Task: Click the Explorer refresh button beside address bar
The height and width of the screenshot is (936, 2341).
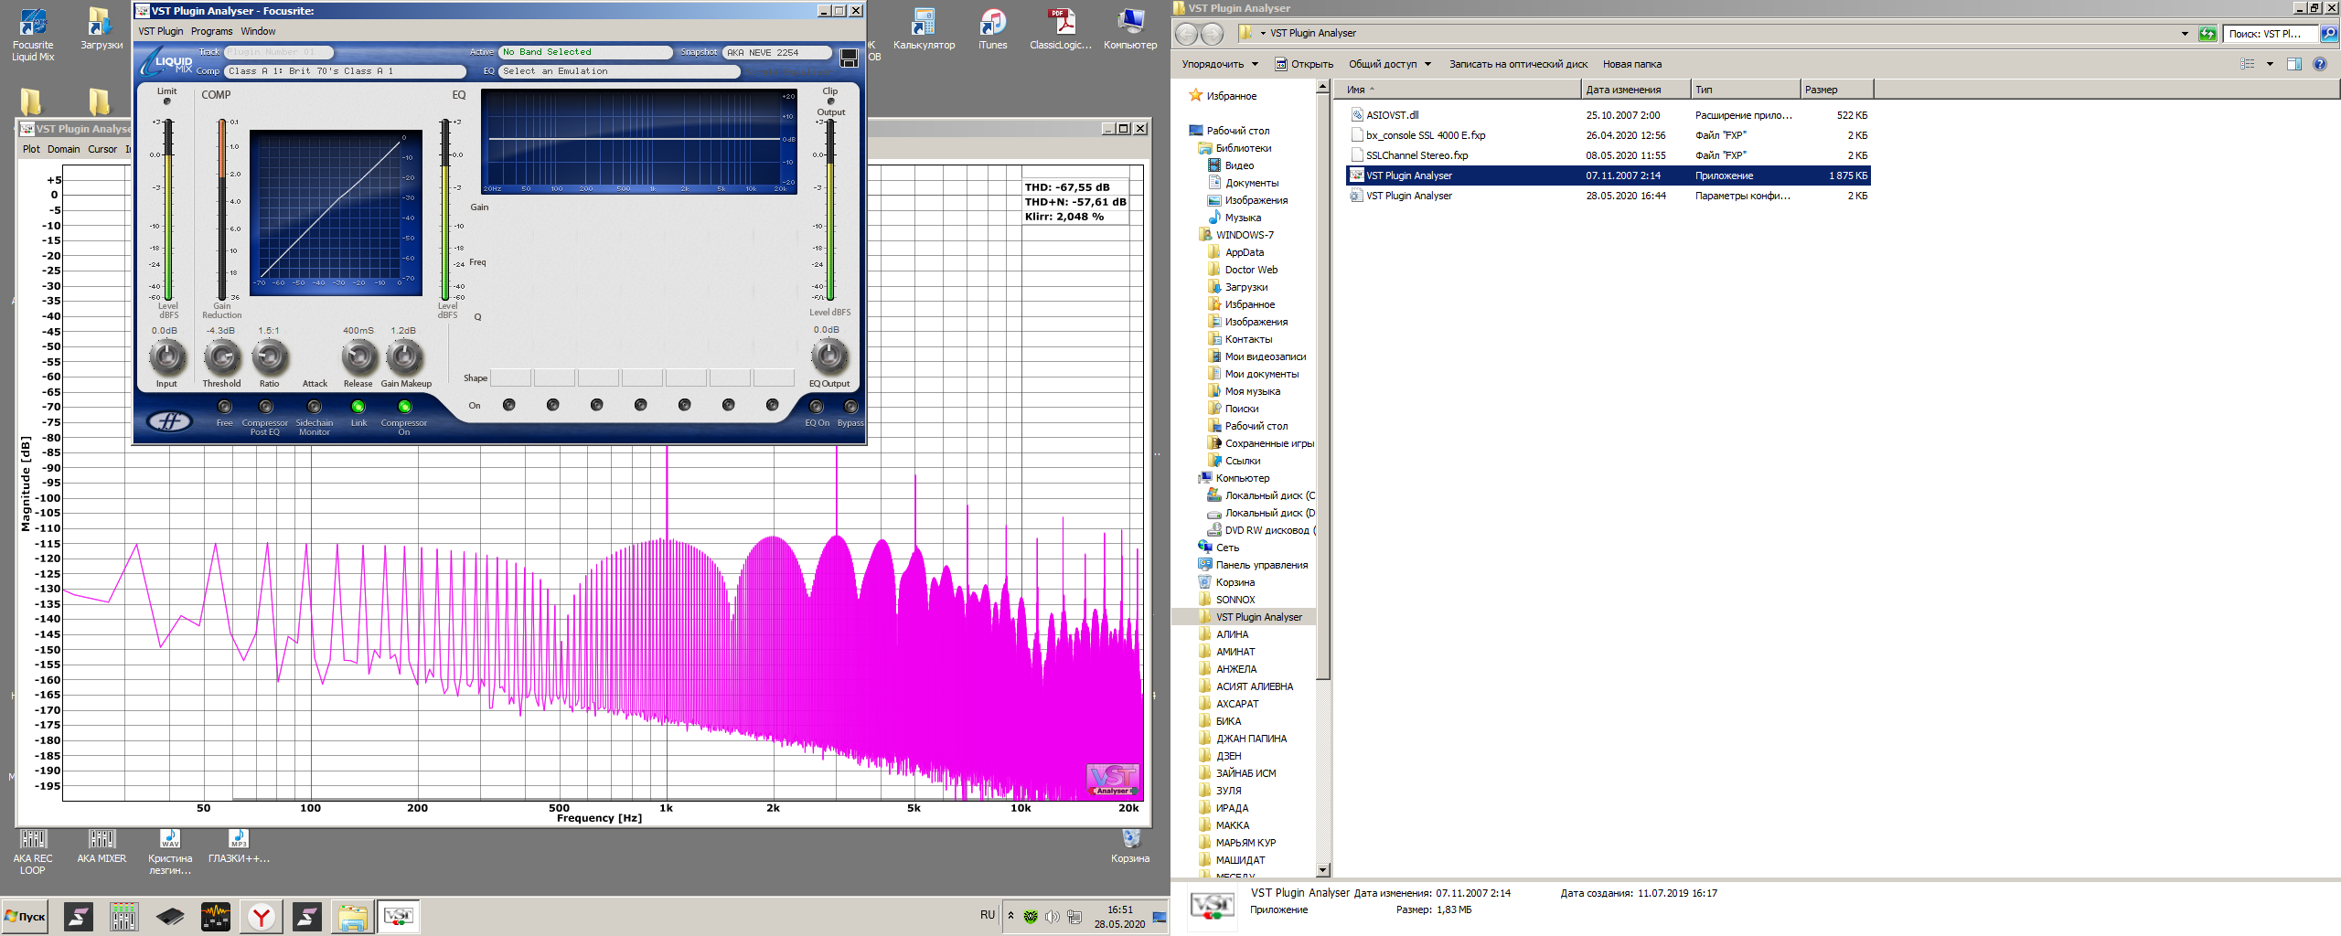Action: pos(2207,34)
